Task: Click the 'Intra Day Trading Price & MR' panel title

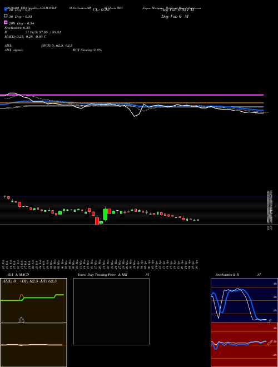Action: [x=102, y=275]
